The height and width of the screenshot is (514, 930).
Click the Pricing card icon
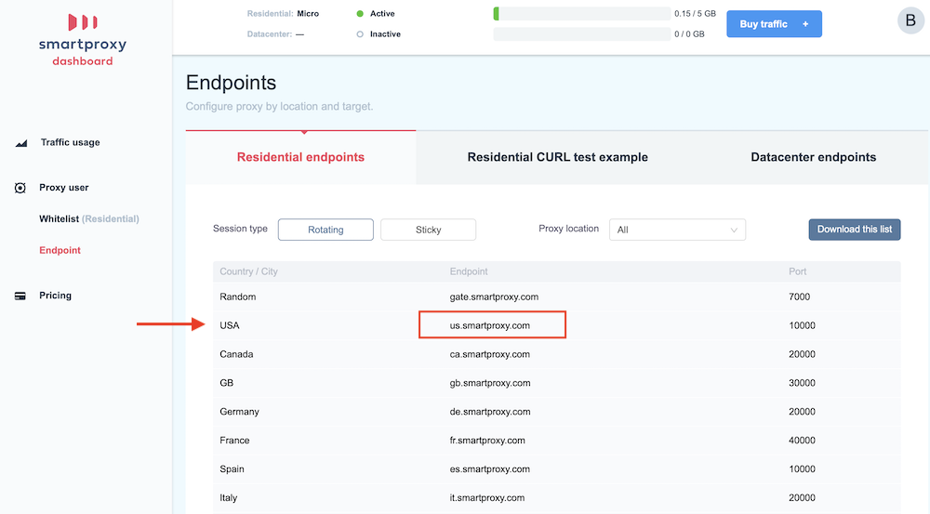coord(20,296)
